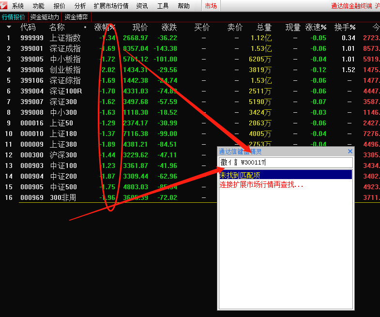This screenshot has height=317, width=380.
Task: Select the 未找到匹配项 highlighted result
Action: [x=286, y=175]
